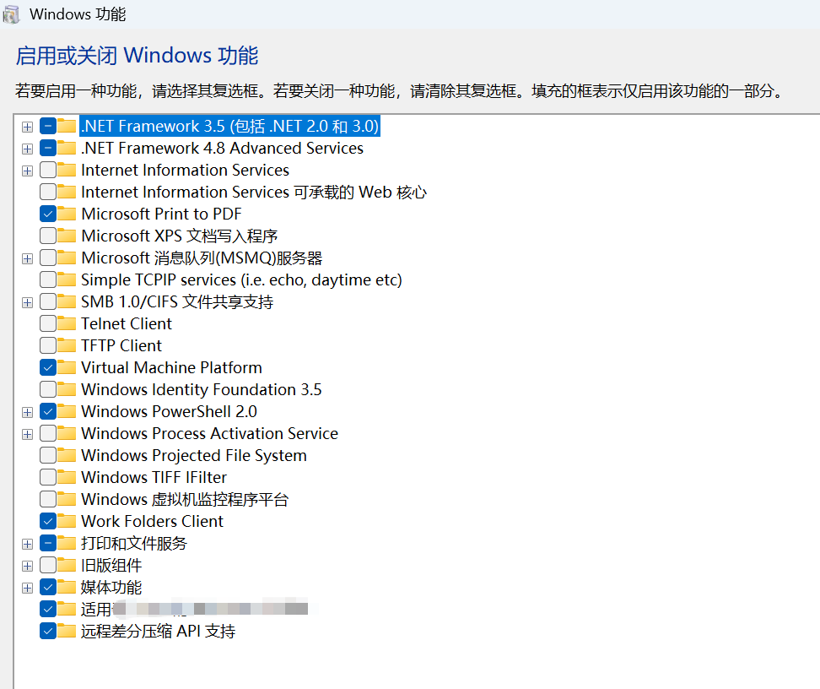Expand 旧版组件 tree node
Image resolution: width=820 pixels, height=689 pixels.
coord(27,567)
